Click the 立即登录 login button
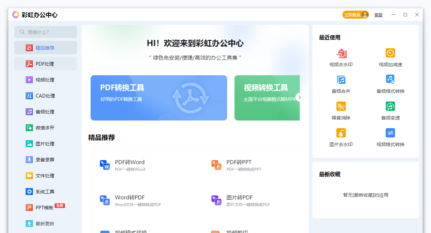Image resolution: width=431 pixels, height=233 pixels. pos(355,15)
